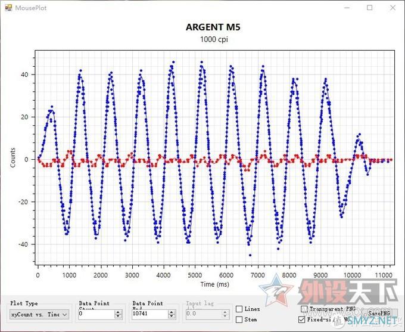Screen dimensions: 405x332
Task: Click the ARGENT M5 plot title
Action: (213, 27)
